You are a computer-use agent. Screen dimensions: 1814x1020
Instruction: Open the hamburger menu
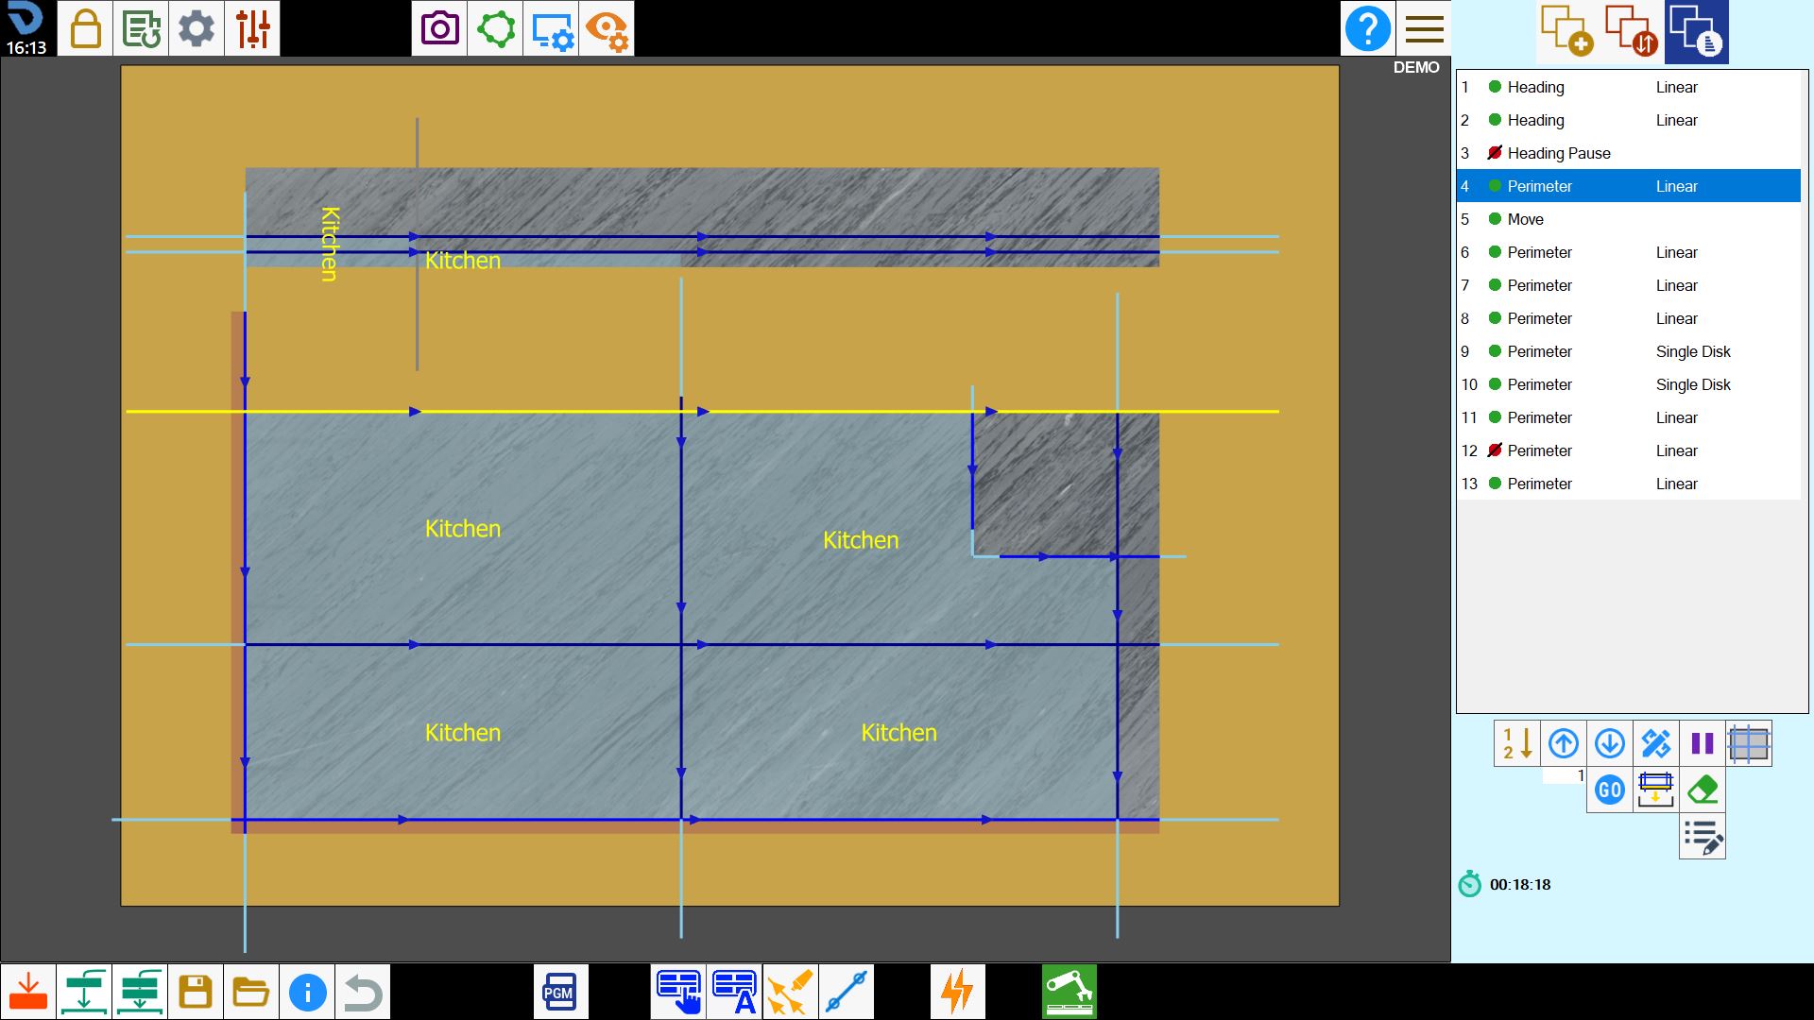[1424, 28]
